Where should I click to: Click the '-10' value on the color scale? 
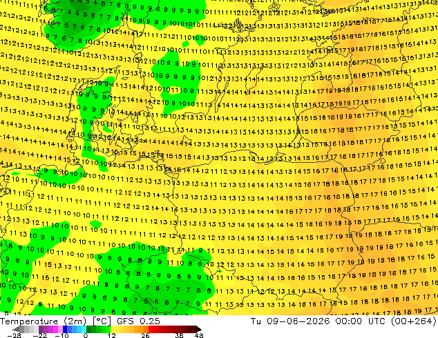(x=61, y=335)
